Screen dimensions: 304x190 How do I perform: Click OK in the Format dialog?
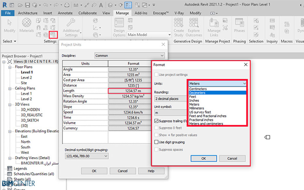203,158
